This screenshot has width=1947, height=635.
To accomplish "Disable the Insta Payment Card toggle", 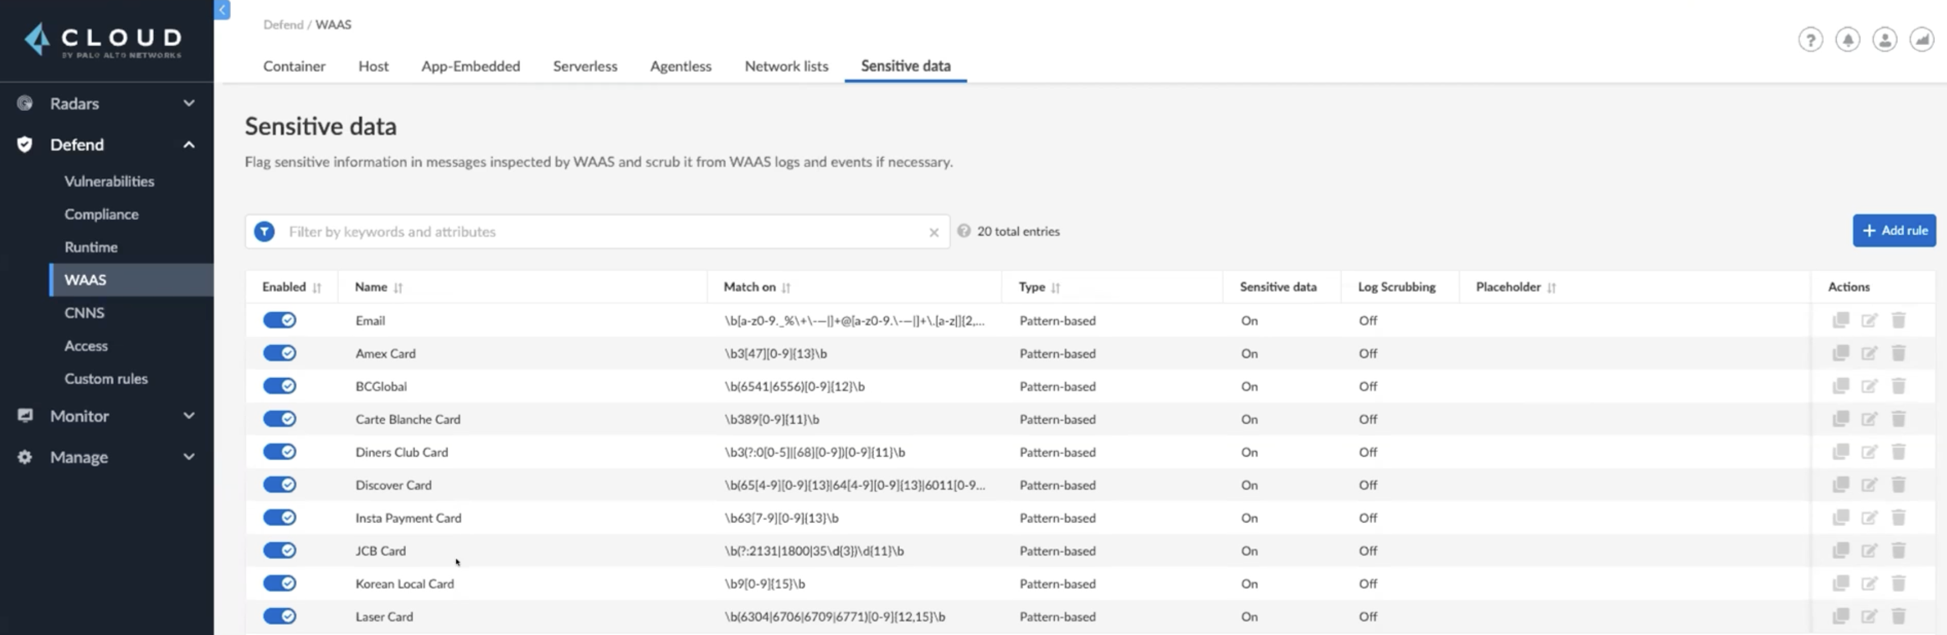I will click(x=280, y=518).
